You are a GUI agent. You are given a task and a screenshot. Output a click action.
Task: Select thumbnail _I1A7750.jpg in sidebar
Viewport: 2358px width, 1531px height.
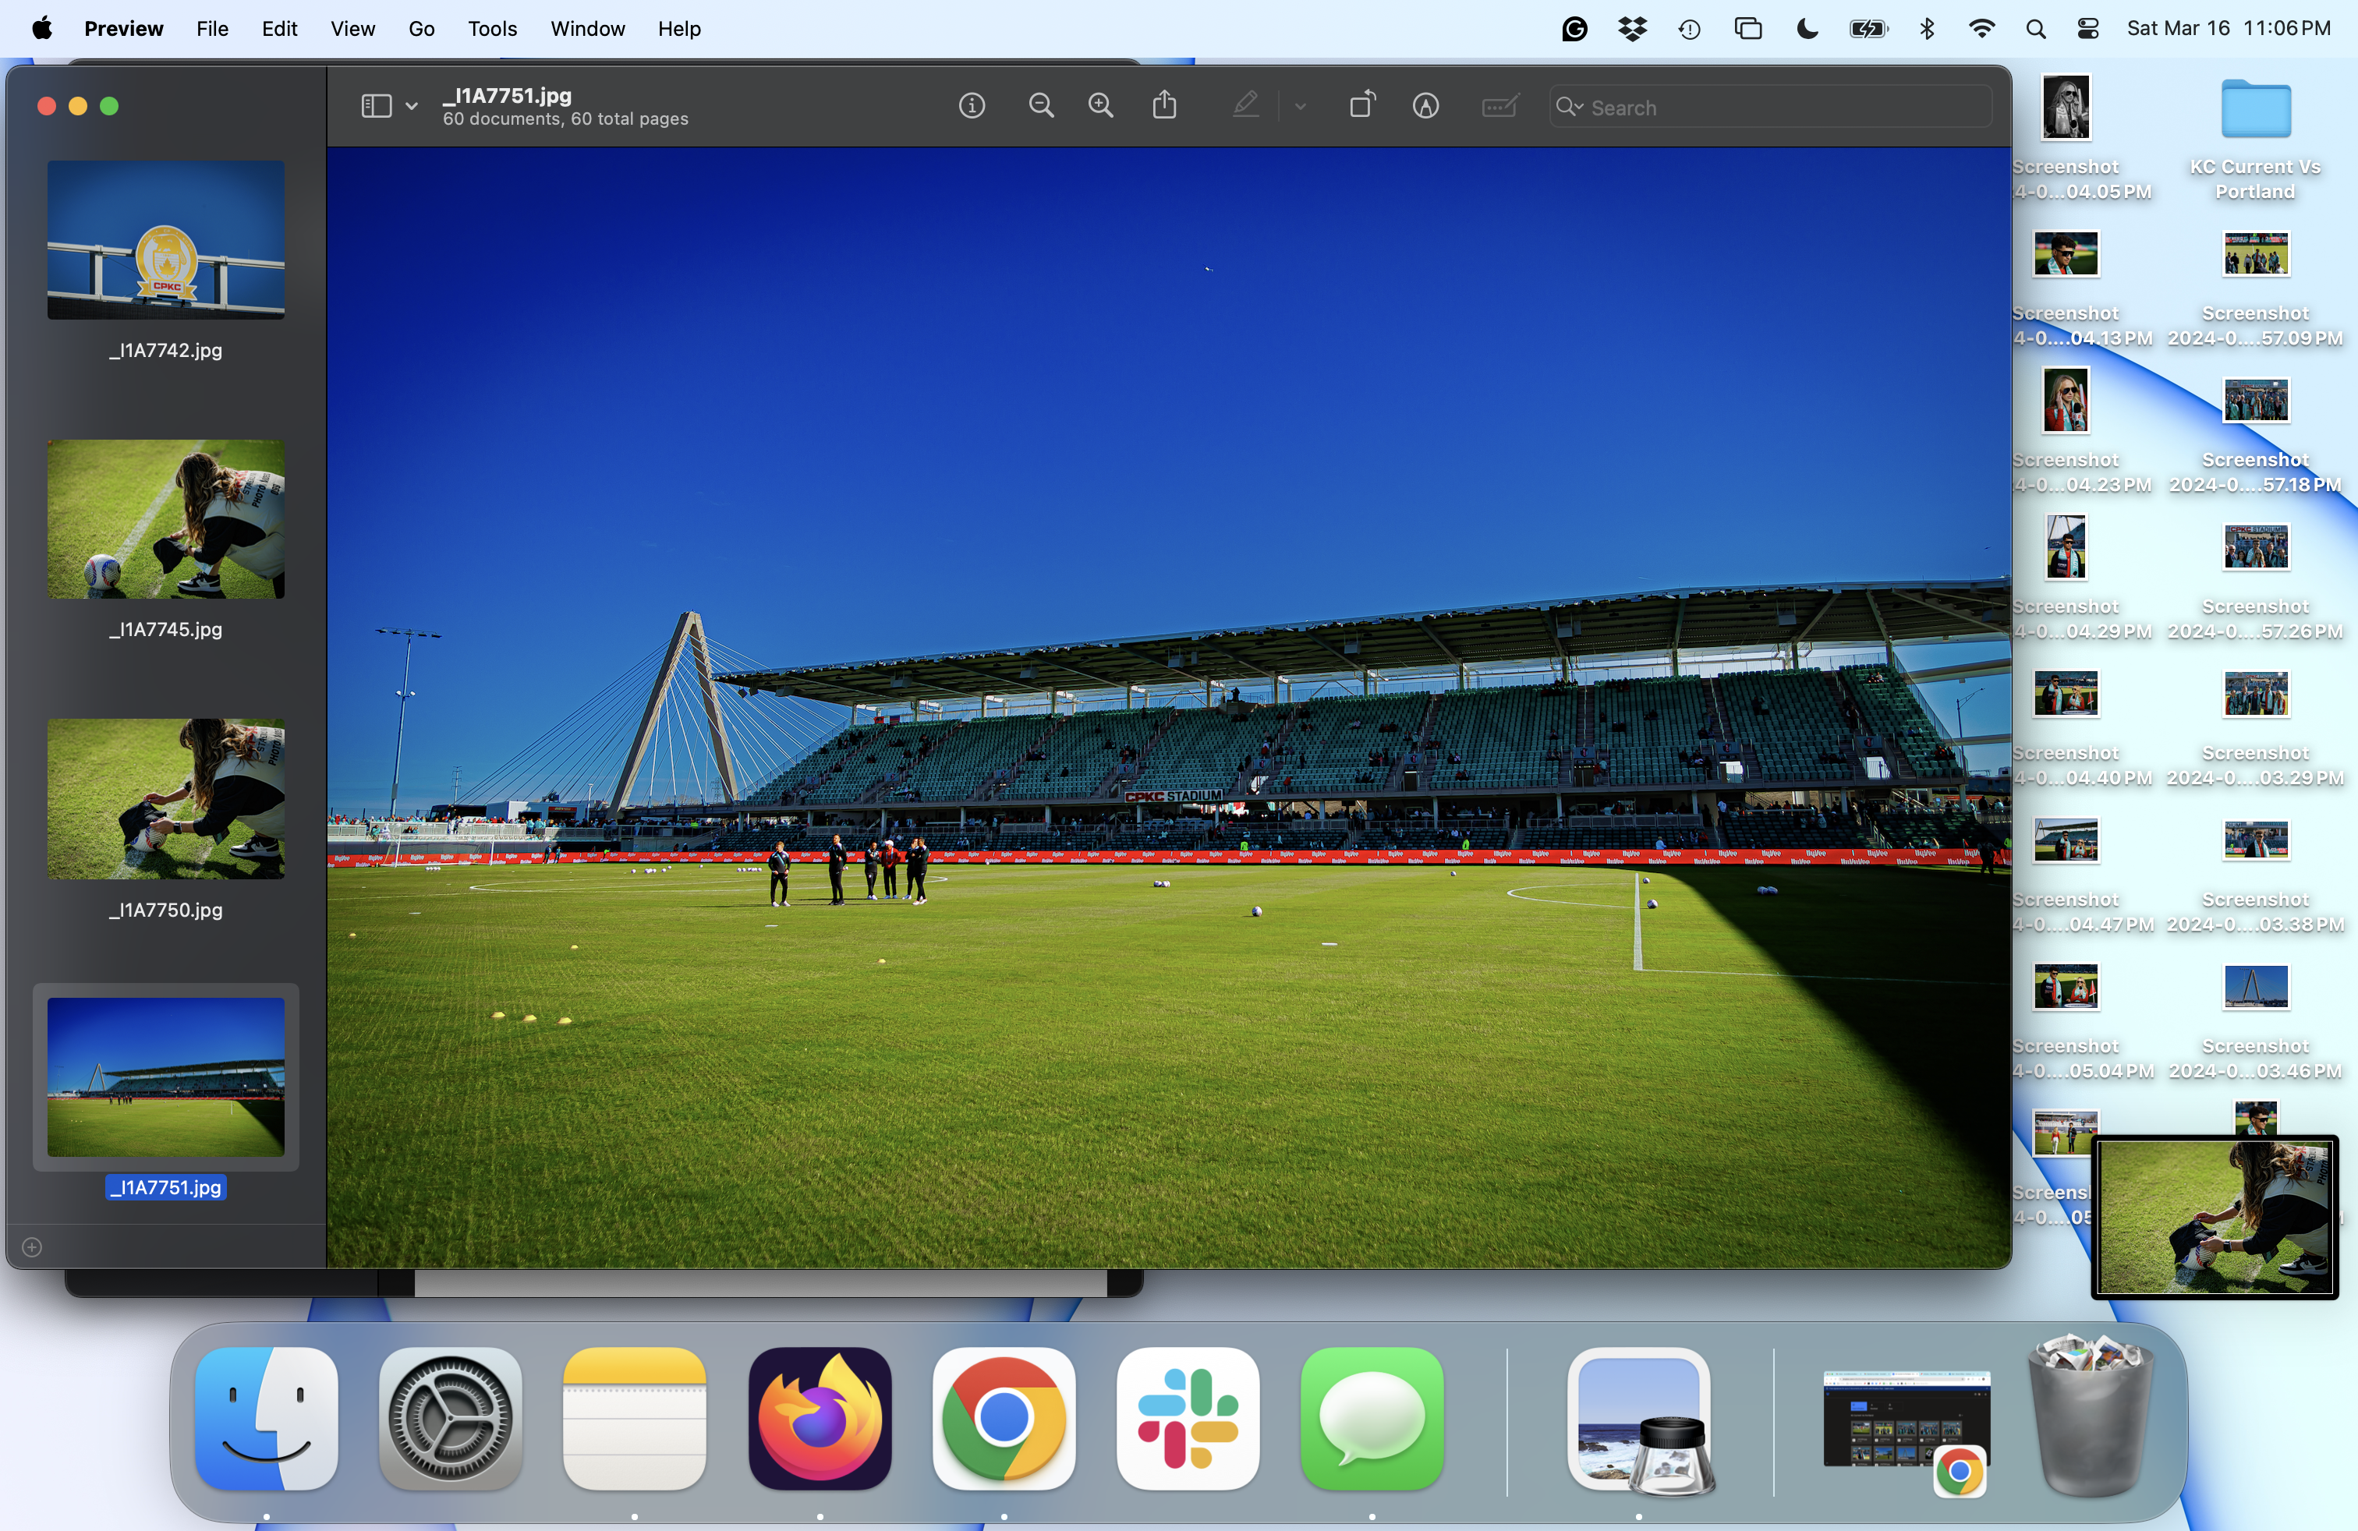pyautogui.click(x=165, y=799)
